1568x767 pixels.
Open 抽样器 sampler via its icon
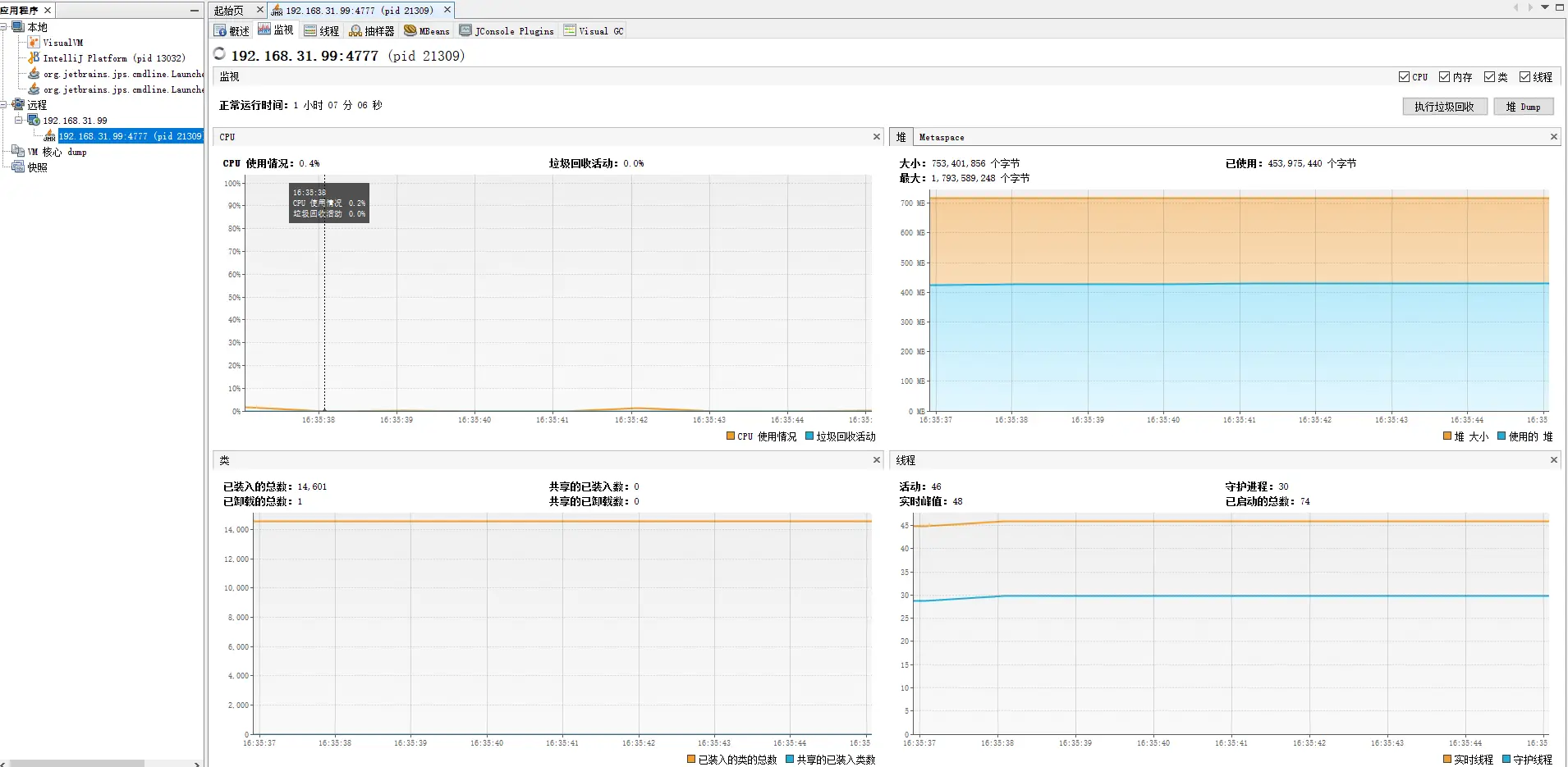(x=355, y=30)
